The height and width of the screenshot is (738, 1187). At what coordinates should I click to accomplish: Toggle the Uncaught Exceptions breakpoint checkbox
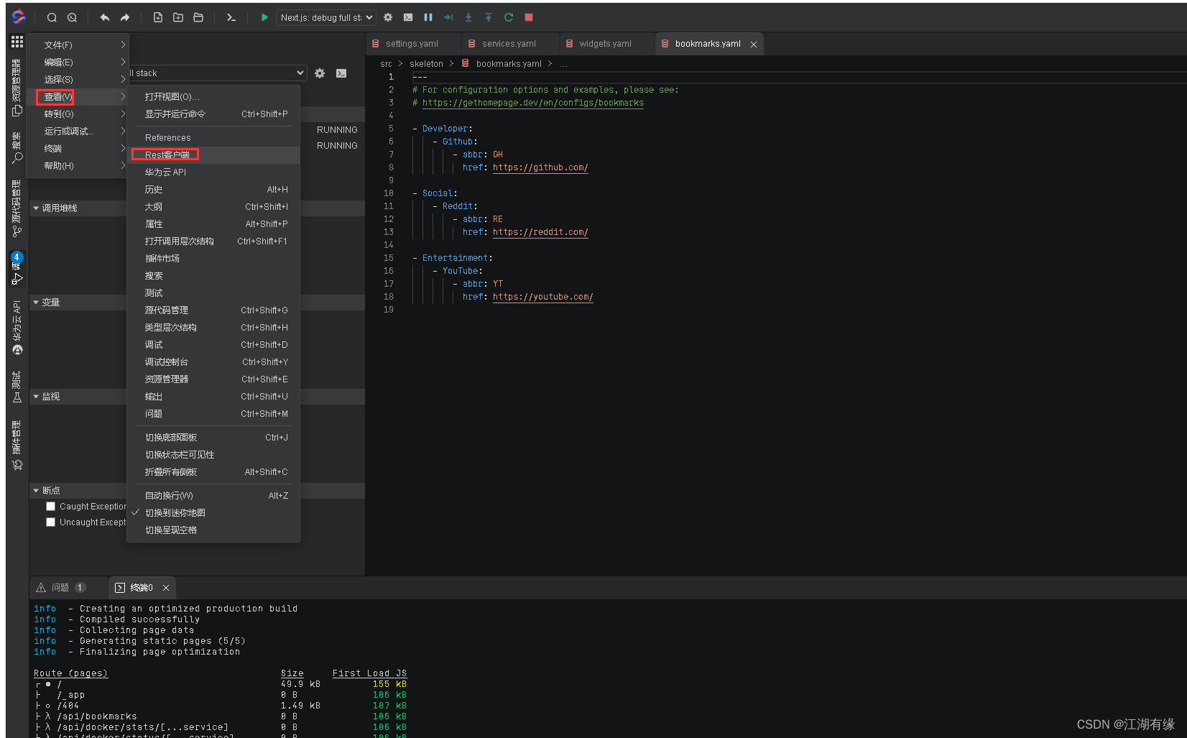[x=50, y=522]
